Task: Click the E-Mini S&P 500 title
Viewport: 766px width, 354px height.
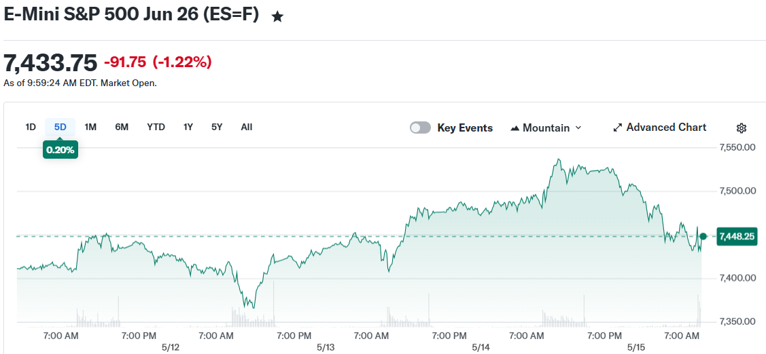Action: click(131, 14)
